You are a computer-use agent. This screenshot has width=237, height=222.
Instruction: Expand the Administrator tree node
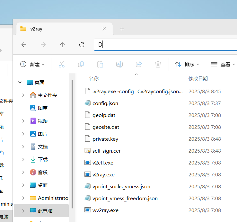[23, 198]
